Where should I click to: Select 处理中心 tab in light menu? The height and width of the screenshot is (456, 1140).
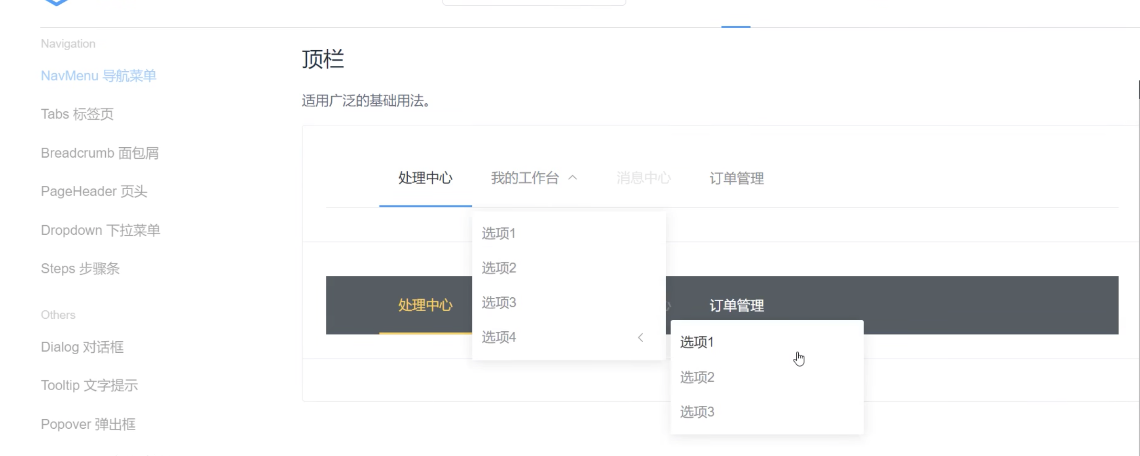point(425,178)
